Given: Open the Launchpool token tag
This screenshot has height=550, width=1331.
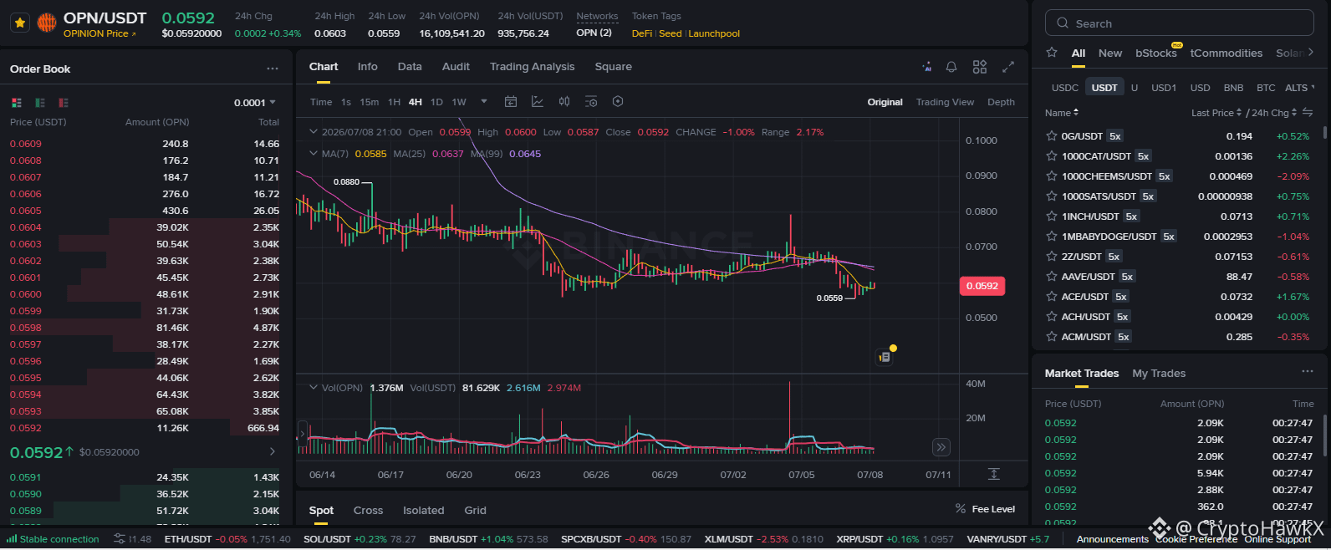Looking at the screenshot, I should pyautogui.click(x=714, y=33).
